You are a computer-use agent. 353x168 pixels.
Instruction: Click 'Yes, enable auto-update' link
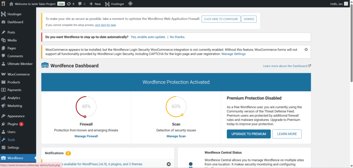coord(148,37)
